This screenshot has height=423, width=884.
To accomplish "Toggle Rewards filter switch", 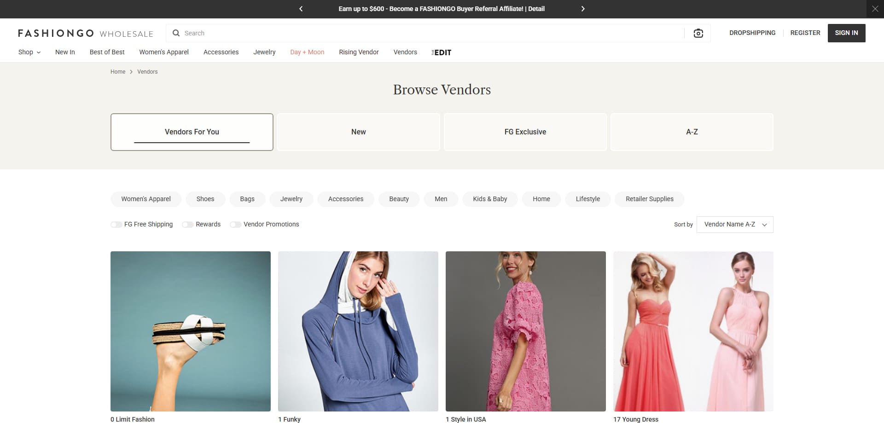I will (x=187, y=225).
